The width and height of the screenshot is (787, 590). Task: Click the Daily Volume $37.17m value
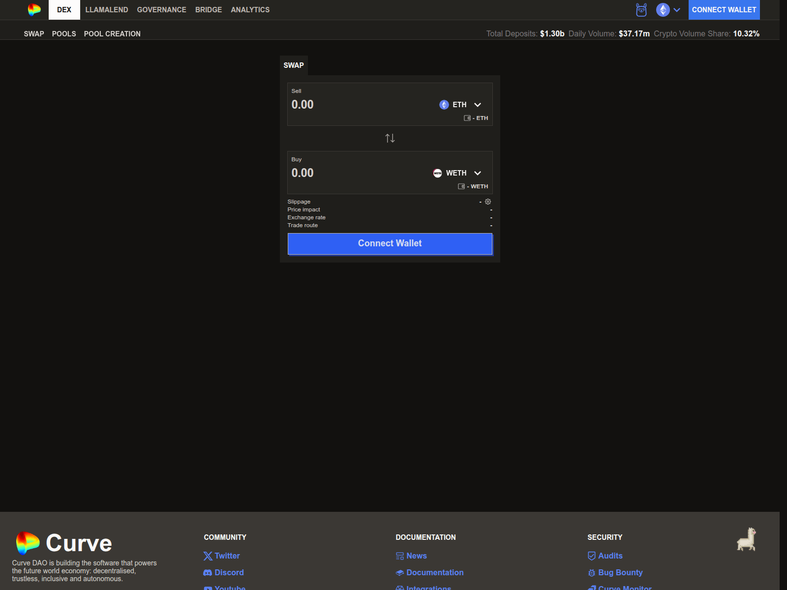(634, 34)
